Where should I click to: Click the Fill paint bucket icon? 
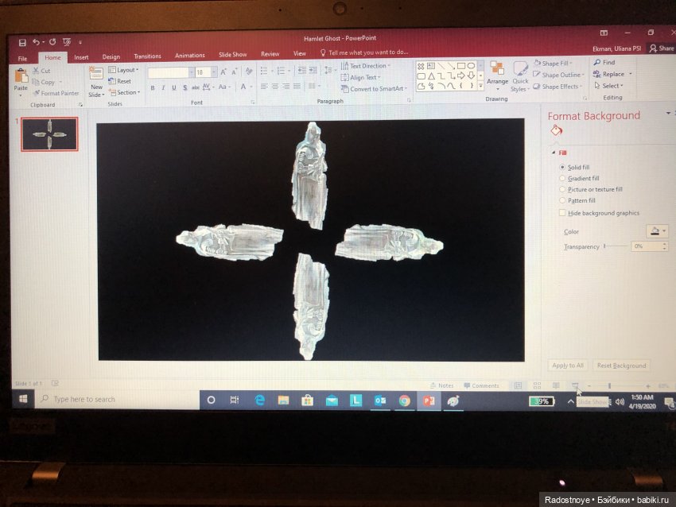pos(556,132)
